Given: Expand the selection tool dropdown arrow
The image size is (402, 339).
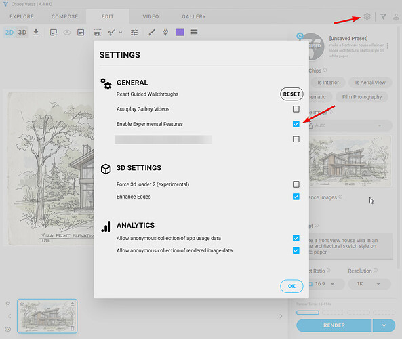Looking at the screenshot, I should 121,33.
